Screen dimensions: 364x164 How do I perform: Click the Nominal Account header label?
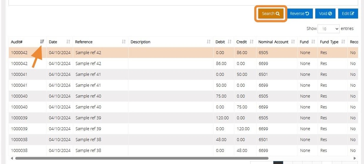[x=273, y=42]
